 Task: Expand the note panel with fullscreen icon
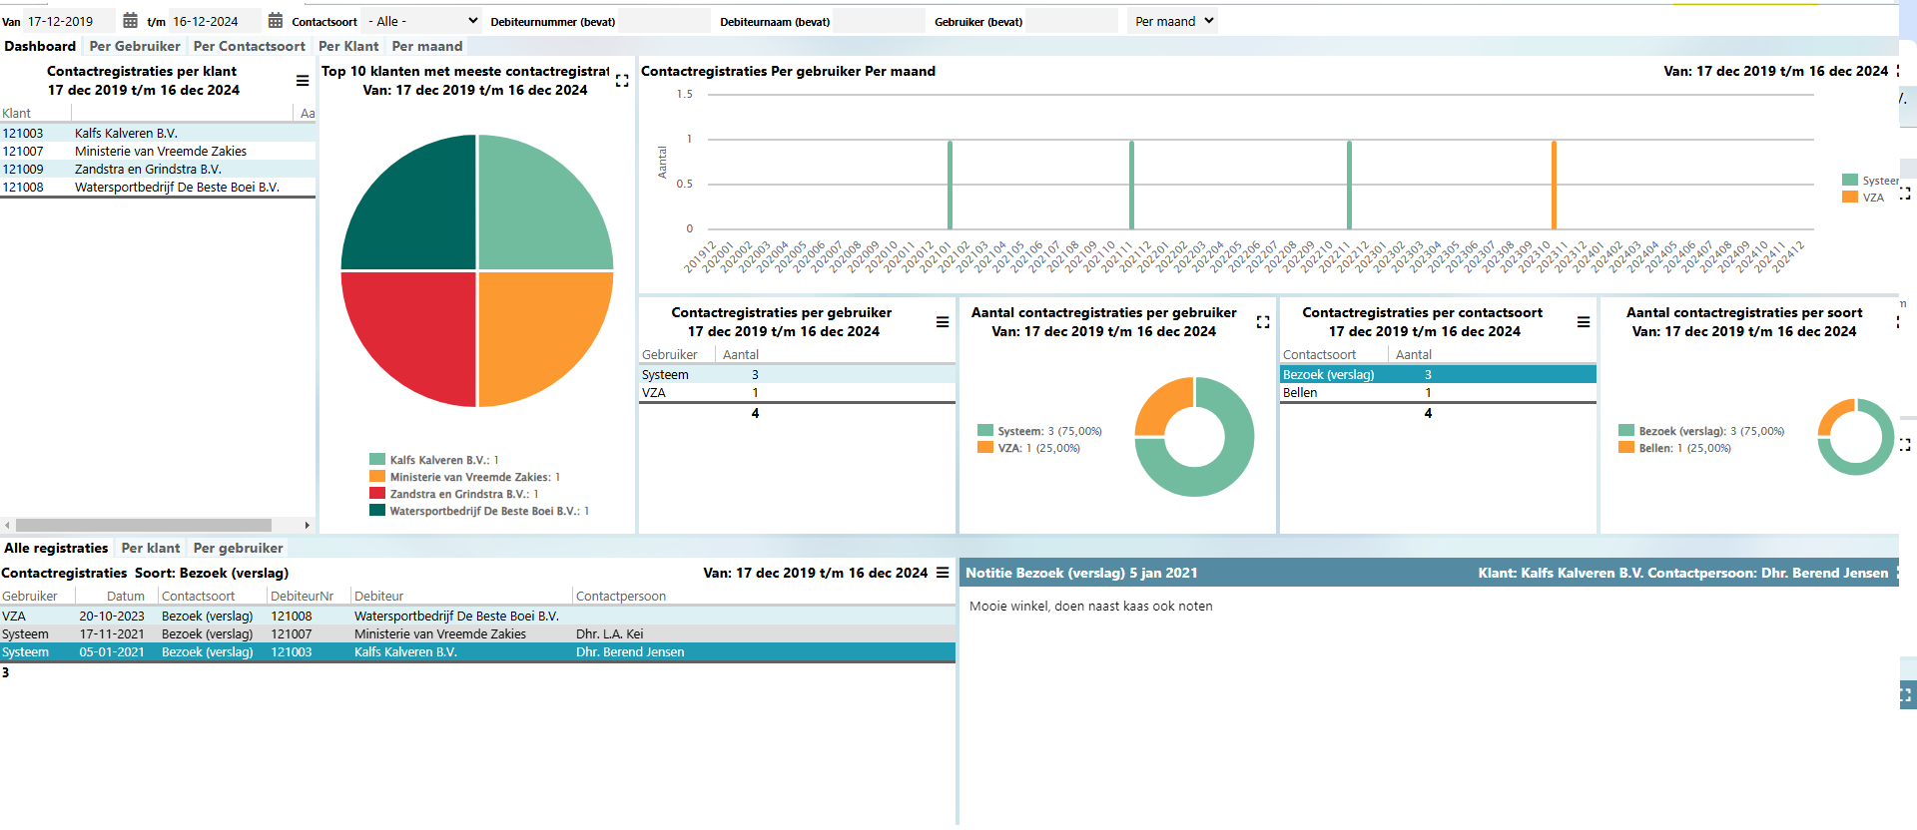(x=1906, y=694)
